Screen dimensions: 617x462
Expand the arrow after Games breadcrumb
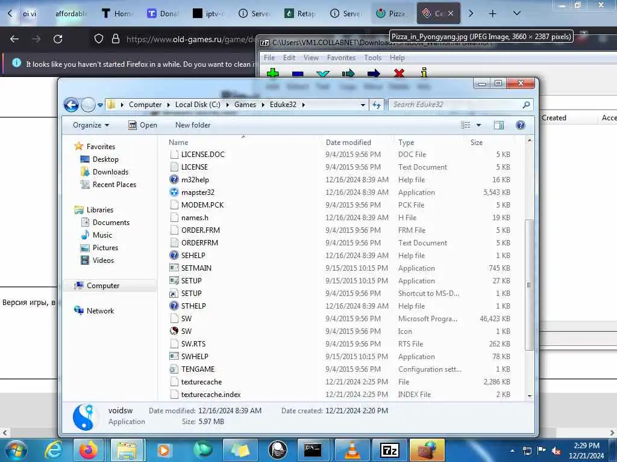263,105
